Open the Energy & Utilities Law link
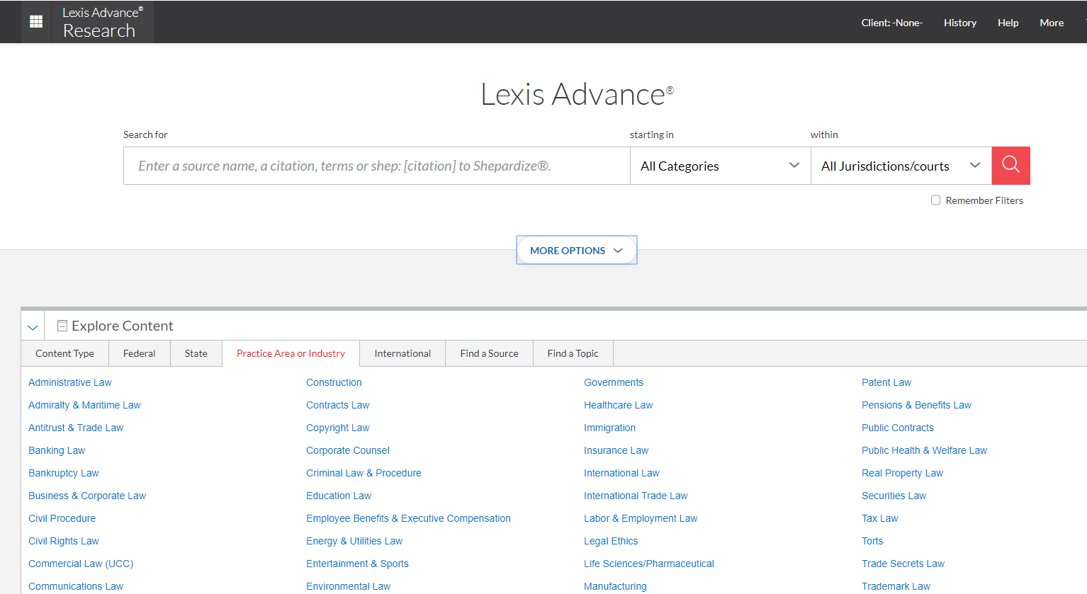 tap(354, 541)
